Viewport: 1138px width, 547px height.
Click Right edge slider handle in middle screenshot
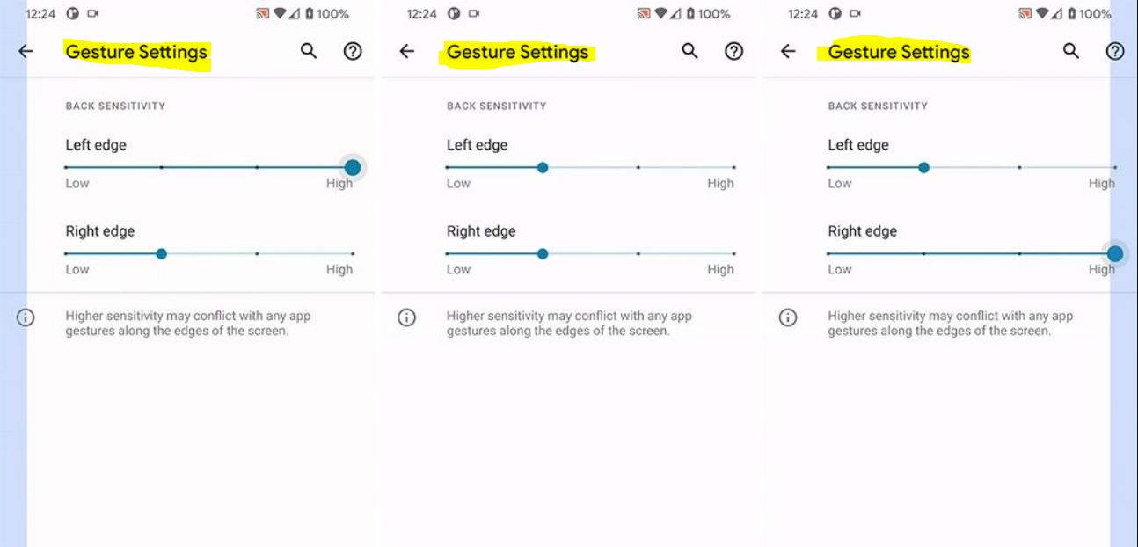(x=543, y=253)
